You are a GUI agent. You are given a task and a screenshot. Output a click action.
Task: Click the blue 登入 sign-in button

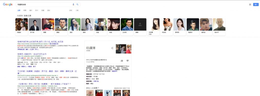pyautogui.click(x=256, y=5)
